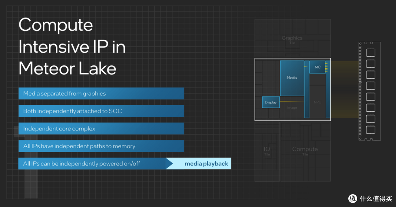The width and height of the screenshot is (396, 207).
Task: Click the Media block in the SOC diagram
Action: pyautogui.click(x=292, y=78)
